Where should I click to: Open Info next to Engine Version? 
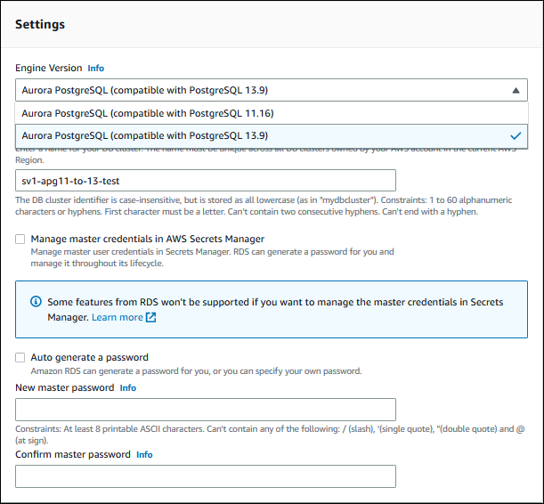point(95,68)
